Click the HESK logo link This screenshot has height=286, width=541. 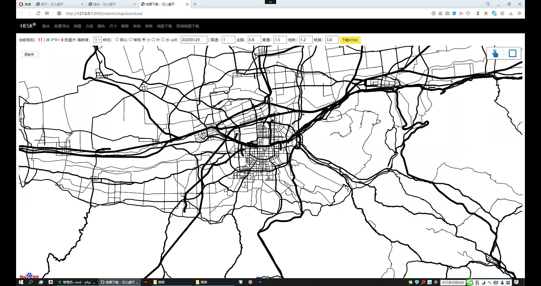[28, 26]
